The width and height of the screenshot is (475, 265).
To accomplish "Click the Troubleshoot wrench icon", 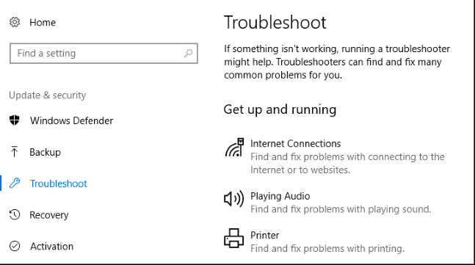I will (15, 184).
